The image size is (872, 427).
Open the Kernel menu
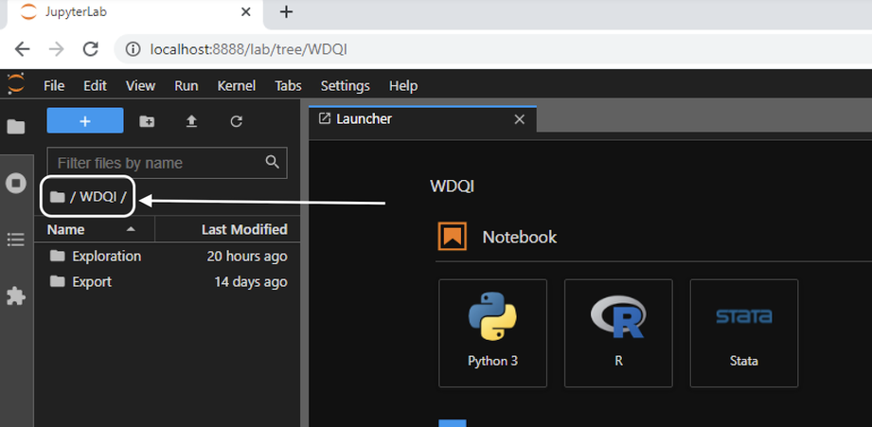click(x=236, y=85)
